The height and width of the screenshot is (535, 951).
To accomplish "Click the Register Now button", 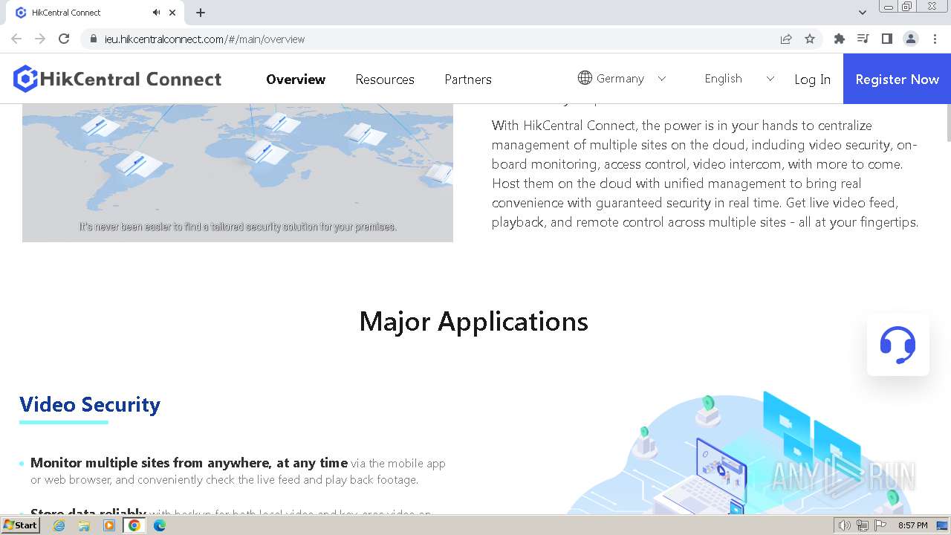I will pyautogui.click(x=897, y=79).
